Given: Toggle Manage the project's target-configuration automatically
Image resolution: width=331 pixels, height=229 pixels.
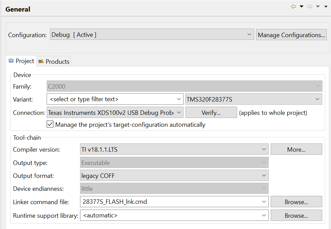Looking at the screenshot, I should [x=50, y=124].
